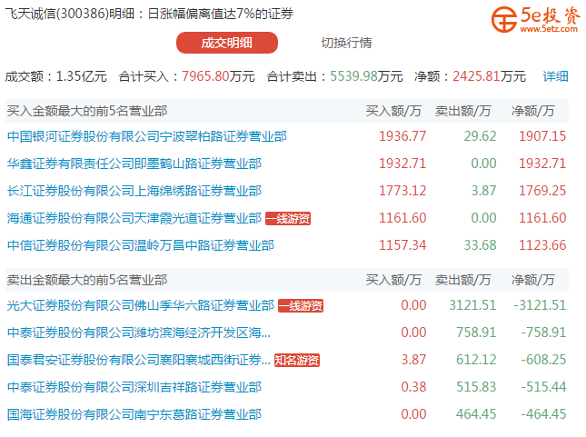Image resolution: width=586 pixels, height=437 pixels.
Task: Select buy amount 1157.34
Action: pos(402,245)
